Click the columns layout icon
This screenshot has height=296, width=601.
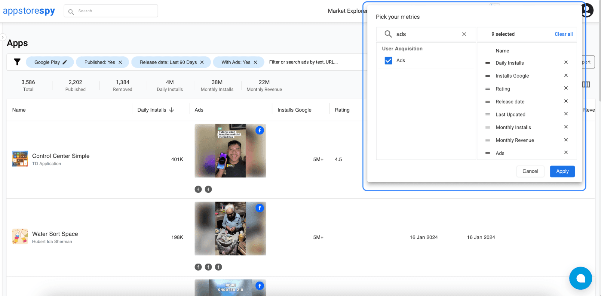click(x=586, y=85)
